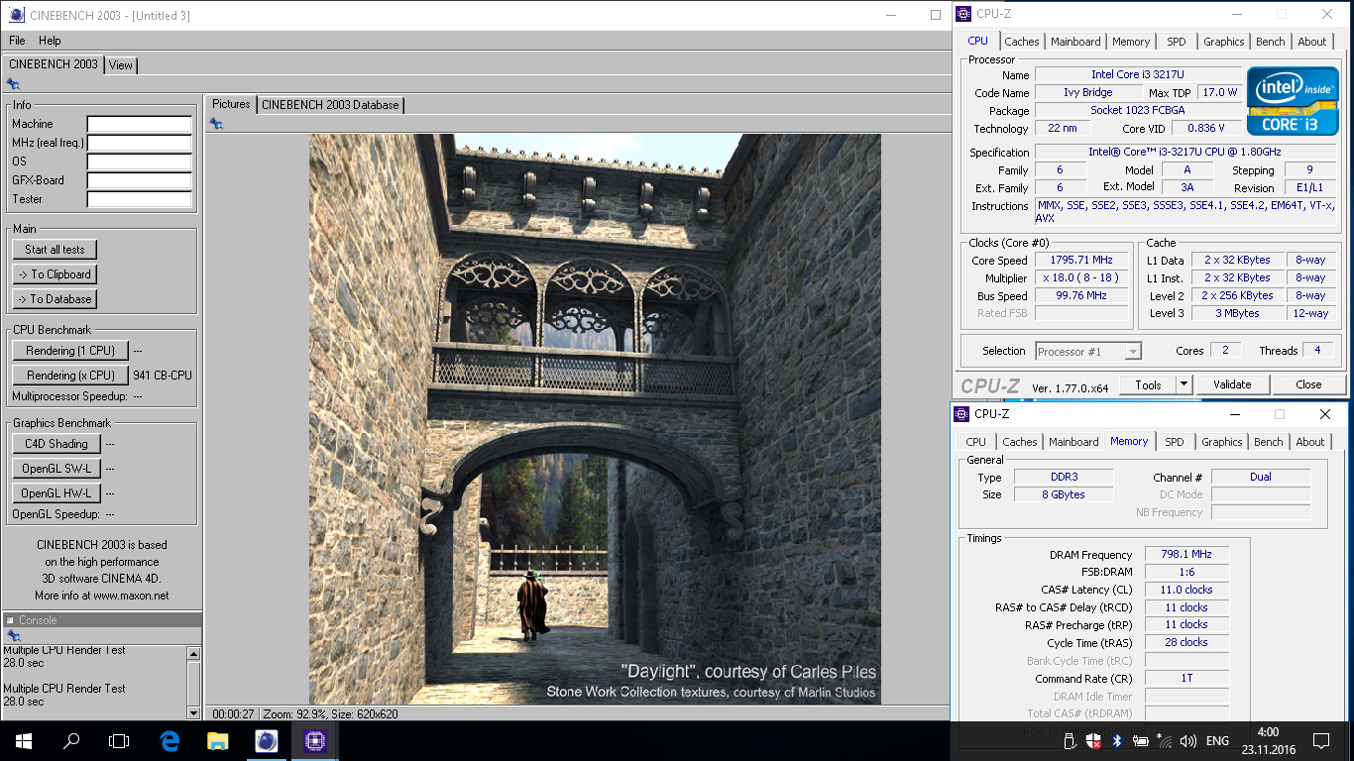Open Bench tab in top CPU-Z window
1354x761 pixels.
[x=1271, y=42]
